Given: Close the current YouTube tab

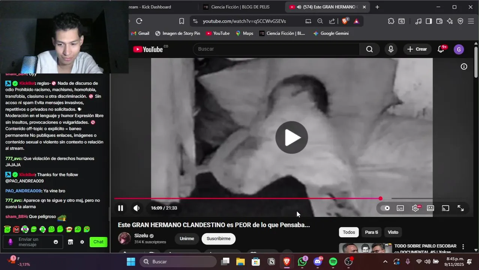Looking at the screenshot, I should click(x=364, y=7).
